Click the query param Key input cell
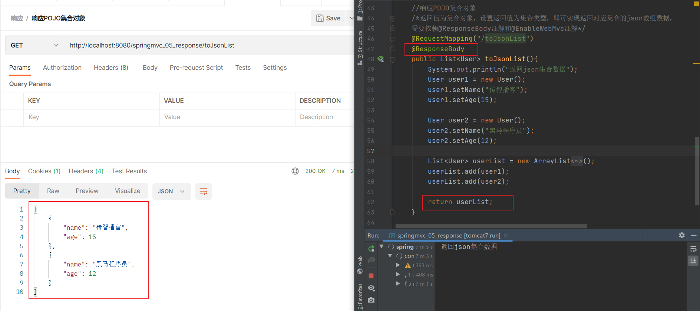 (x=92, y=117)
